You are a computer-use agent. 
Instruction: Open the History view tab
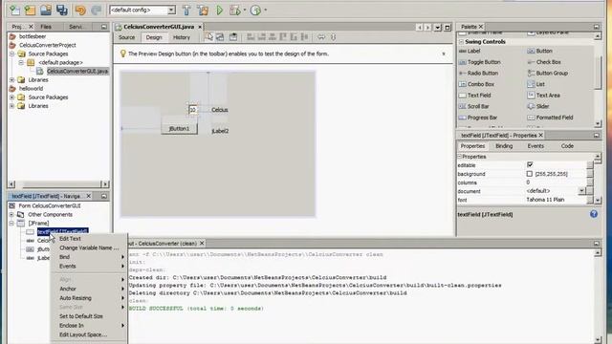182,37
